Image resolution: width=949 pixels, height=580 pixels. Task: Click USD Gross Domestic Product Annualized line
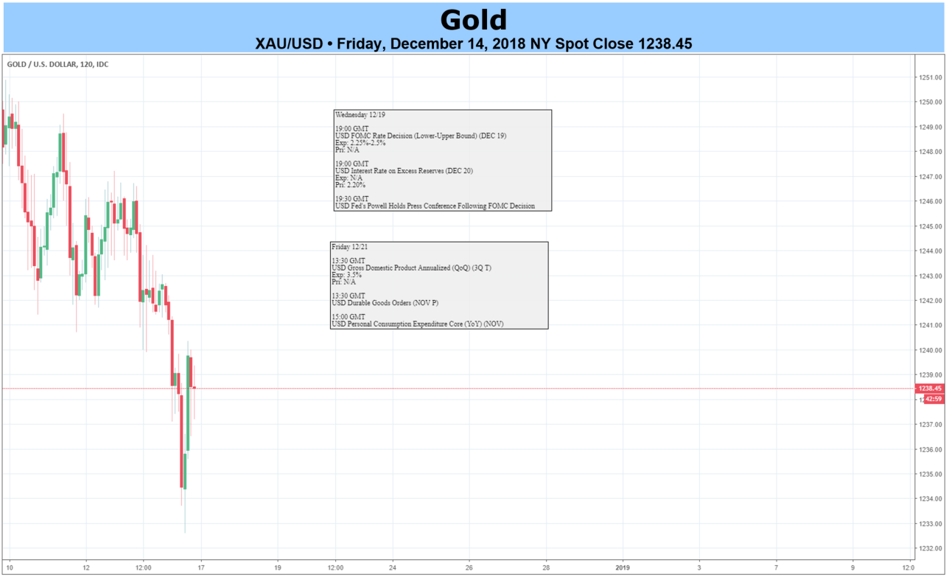(x=412, y=268)
